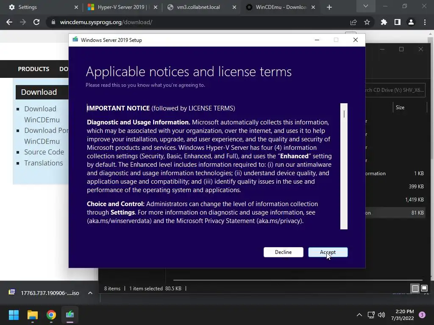Open File Explorer from taskbar
The image size is (434, 325).
tap(32, 315)
